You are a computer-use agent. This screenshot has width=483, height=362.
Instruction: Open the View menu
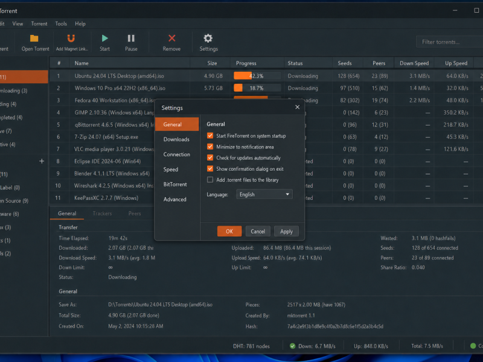pyautogui.click(x=18, y=24)
